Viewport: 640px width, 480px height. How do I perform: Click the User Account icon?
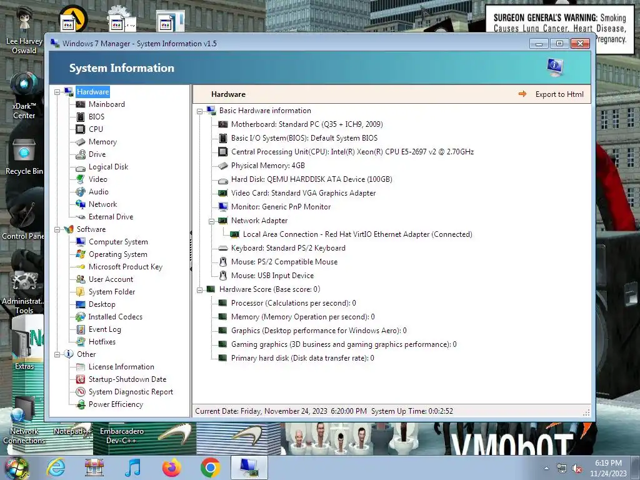pyautogui.click(x=81, y=279)
